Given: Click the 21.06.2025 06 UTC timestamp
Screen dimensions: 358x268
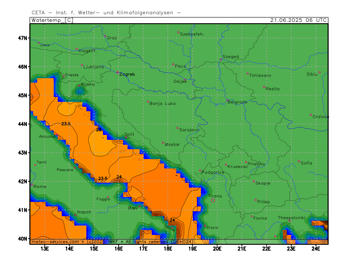Looking at the screenshot, I should [298, 20].
